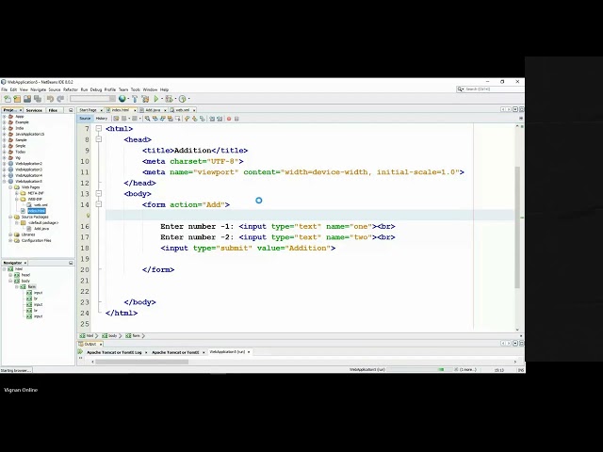Open the Refactor menu

click(x=71, y=89)
